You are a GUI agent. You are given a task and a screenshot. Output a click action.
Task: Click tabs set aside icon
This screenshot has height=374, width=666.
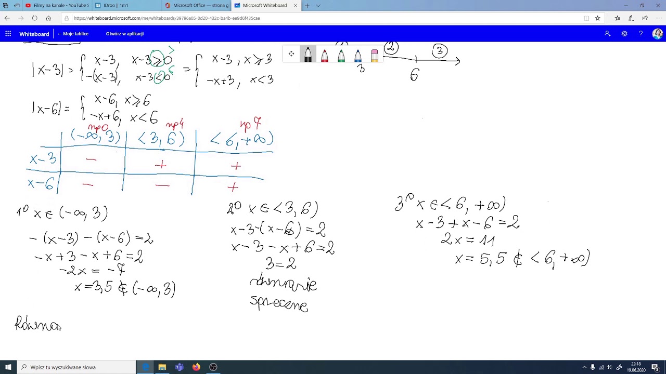click(6, 5)
